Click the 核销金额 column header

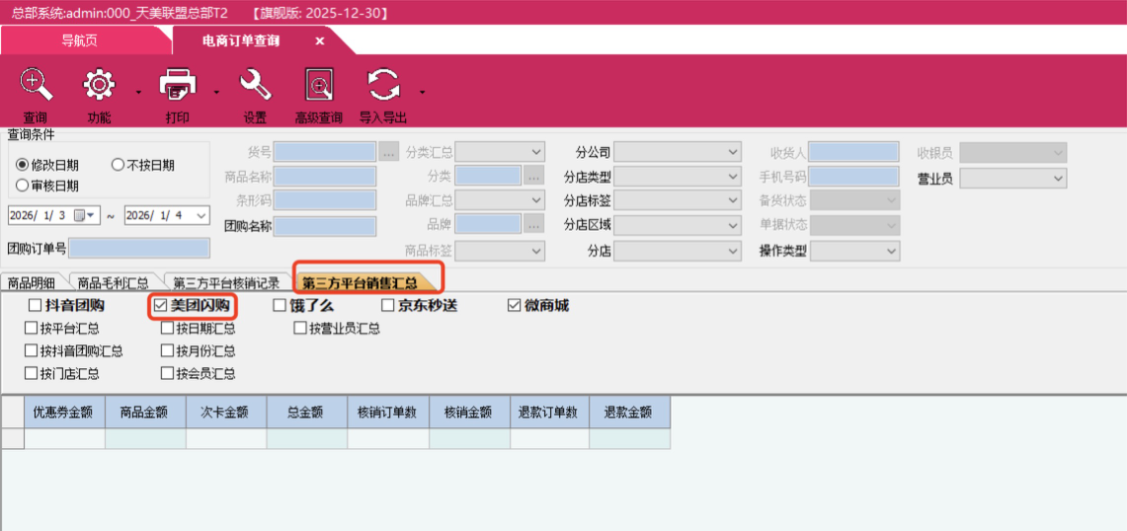(x=468, y=413)
